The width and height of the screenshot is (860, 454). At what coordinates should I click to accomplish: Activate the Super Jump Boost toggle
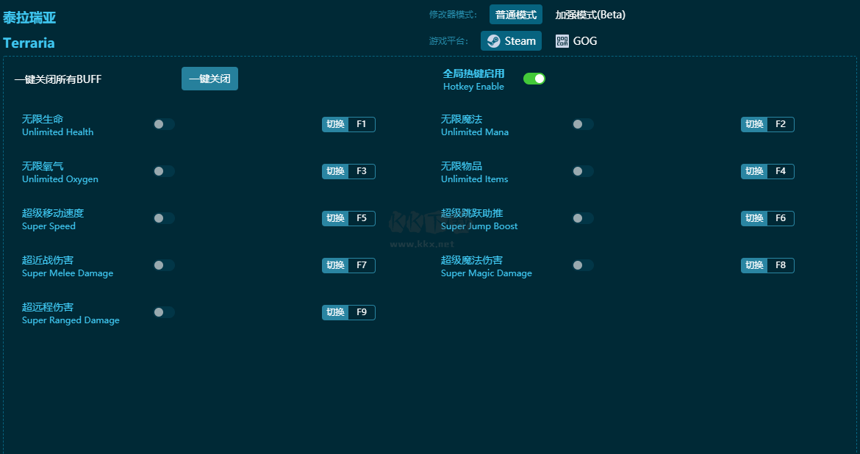583,218
